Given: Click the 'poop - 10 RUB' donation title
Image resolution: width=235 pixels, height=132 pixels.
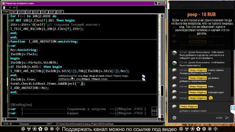Looking at the screenshot, I should (202, 15).
